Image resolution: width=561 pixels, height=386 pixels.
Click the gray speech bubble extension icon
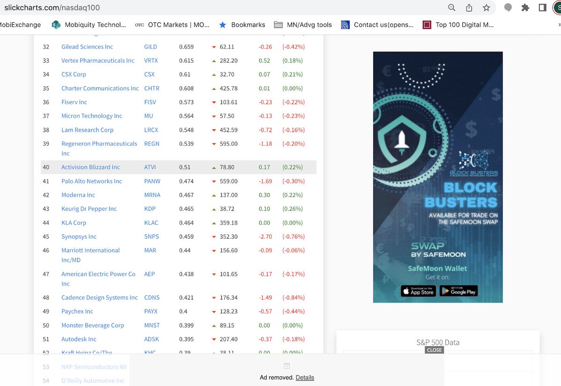coord(508,7)
